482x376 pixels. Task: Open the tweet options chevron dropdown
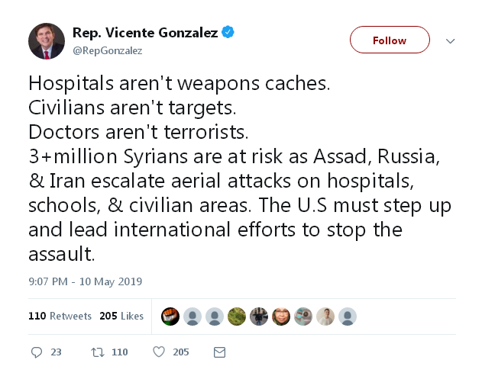pos(450,41)
